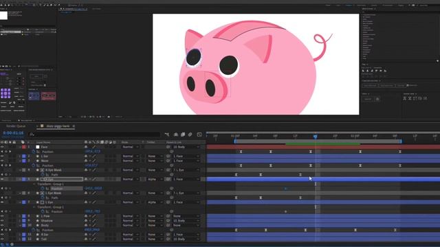Viewport: 440px width, 247px height.
Task: Switch to the Render Queue tab
Action: [16, 126]
